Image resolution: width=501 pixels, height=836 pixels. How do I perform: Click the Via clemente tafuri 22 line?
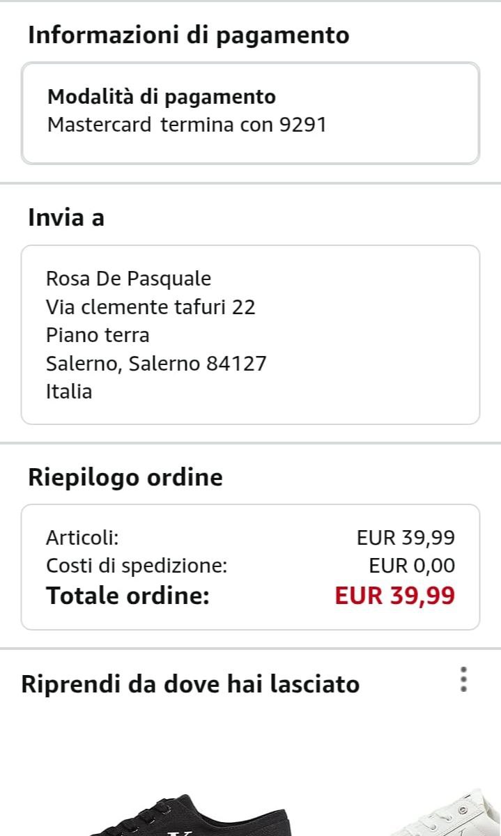[151, 307]
